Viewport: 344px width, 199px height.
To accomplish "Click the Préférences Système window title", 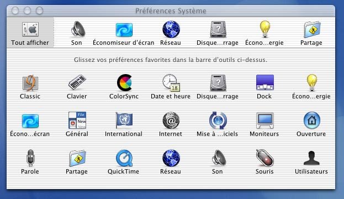I will (171, 11).
